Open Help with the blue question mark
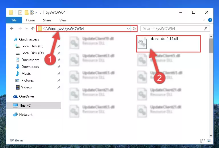 tap(210, 20)
